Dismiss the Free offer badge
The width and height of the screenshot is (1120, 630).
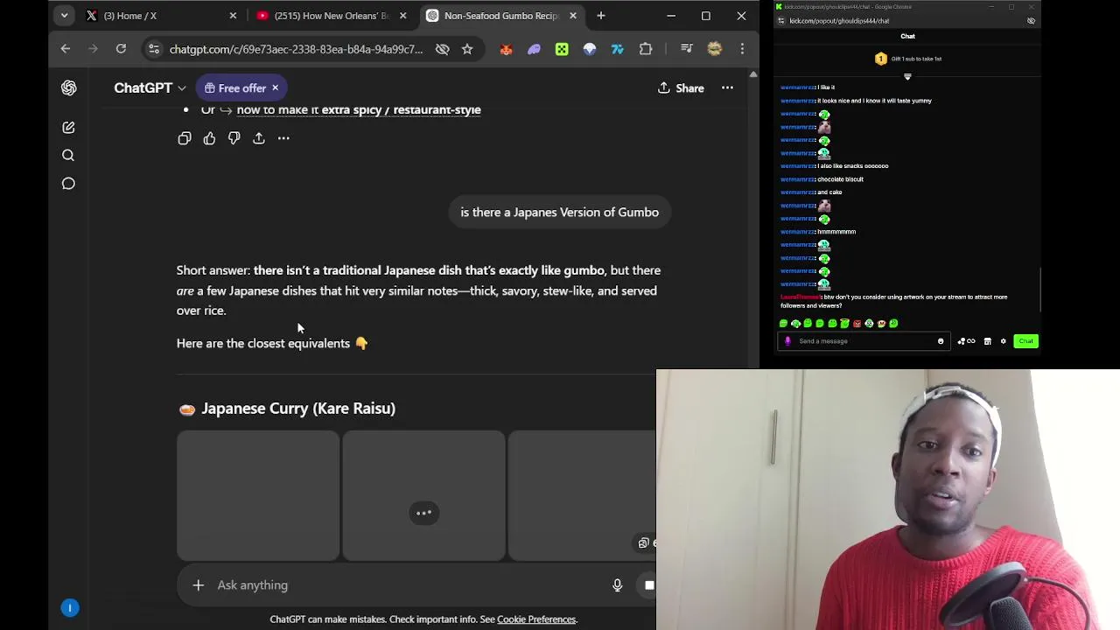pos(275,87)
